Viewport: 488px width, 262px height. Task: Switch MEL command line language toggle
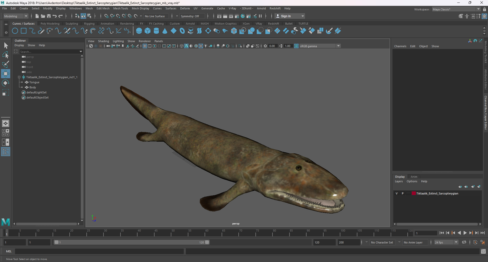[9, 251]
